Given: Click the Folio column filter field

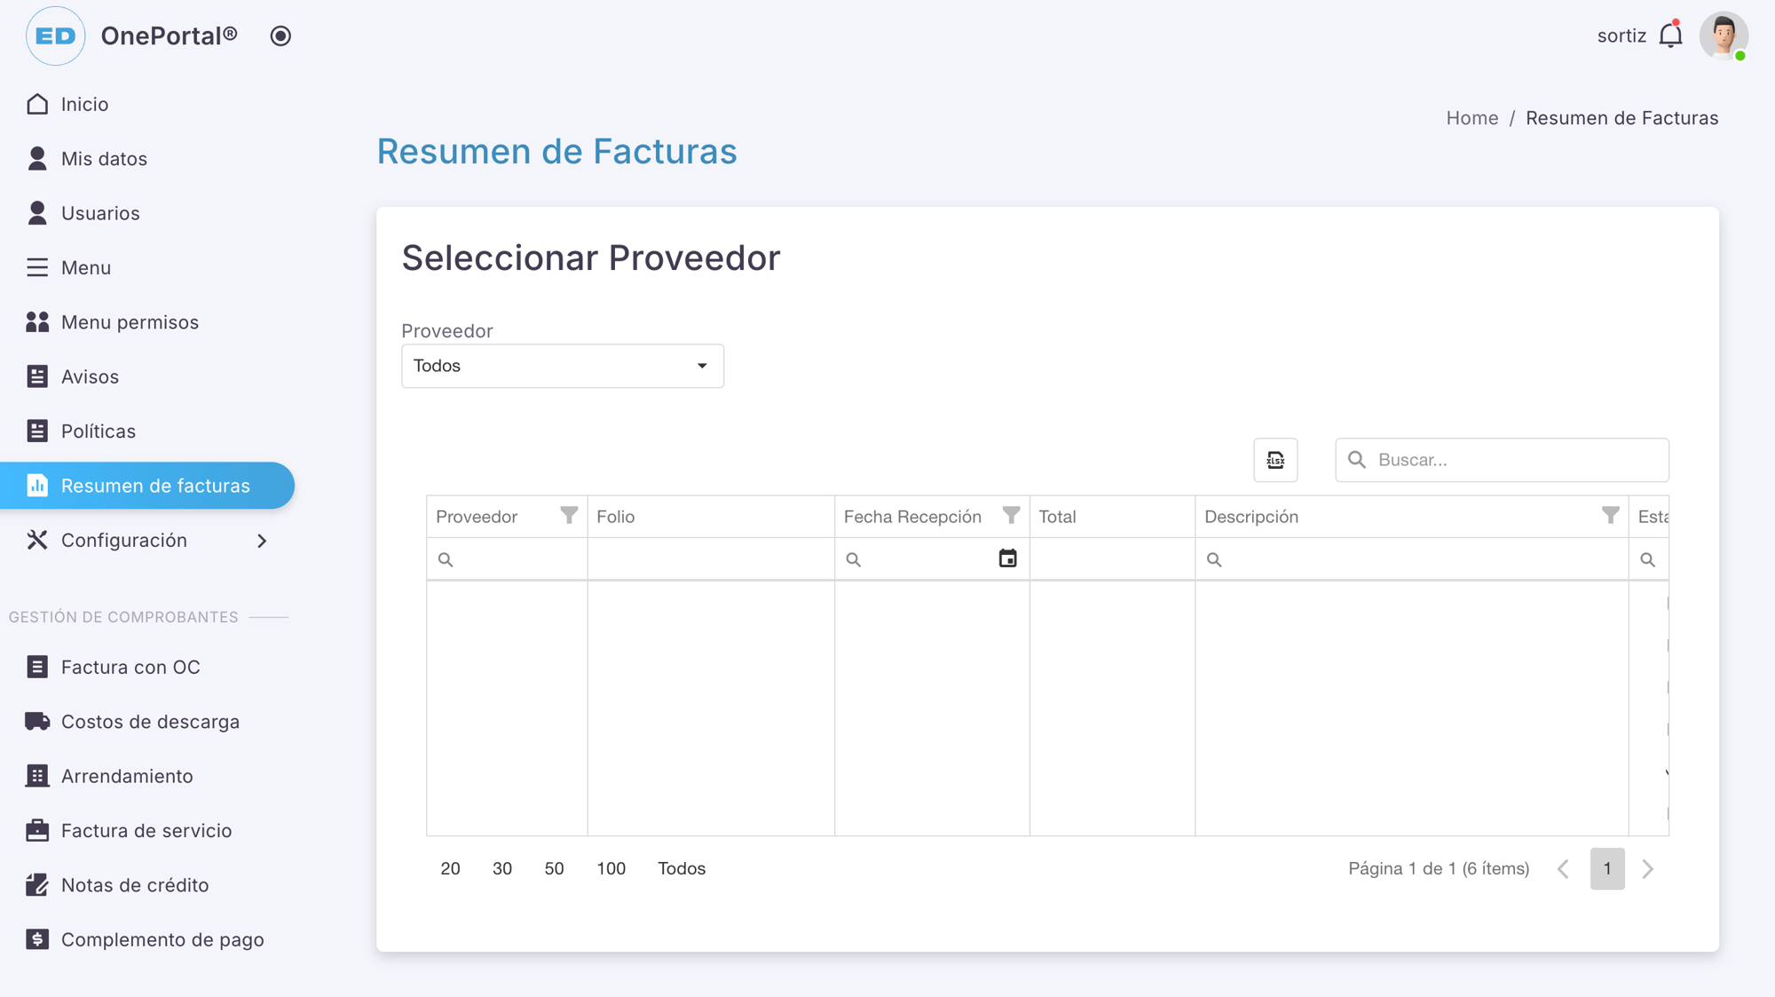Looking at the screenshot, I should pyautogui.click(x=710, y=559).
